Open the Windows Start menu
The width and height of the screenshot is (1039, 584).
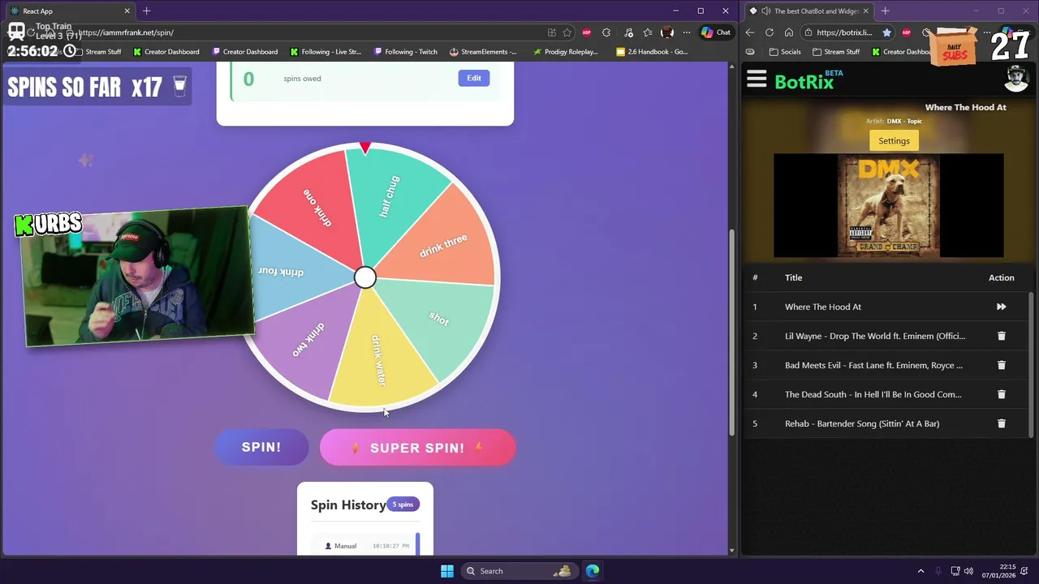point(447,571)
